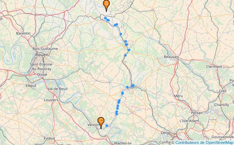Click the L'Isle-Adam town label
The image size is (234, 145).
(189, 121)
